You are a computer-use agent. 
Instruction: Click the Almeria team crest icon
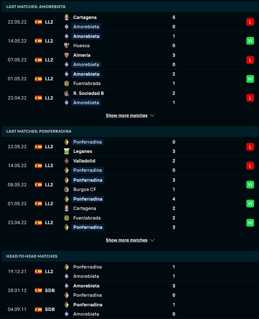pos(66,55)
